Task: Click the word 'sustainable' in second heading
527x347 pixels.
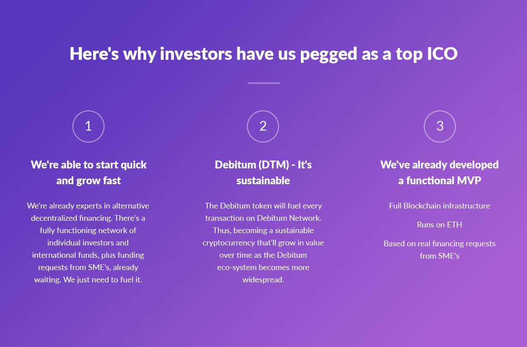Action: click(263, 181)
